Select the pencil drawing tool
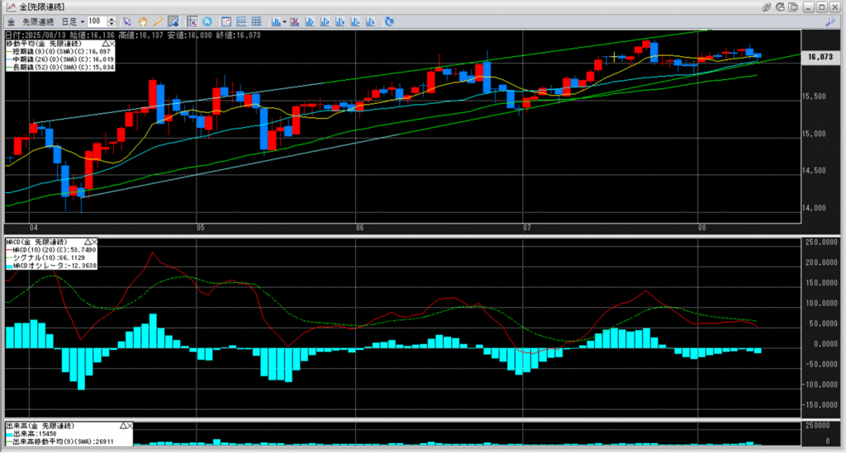 [157, 21]
